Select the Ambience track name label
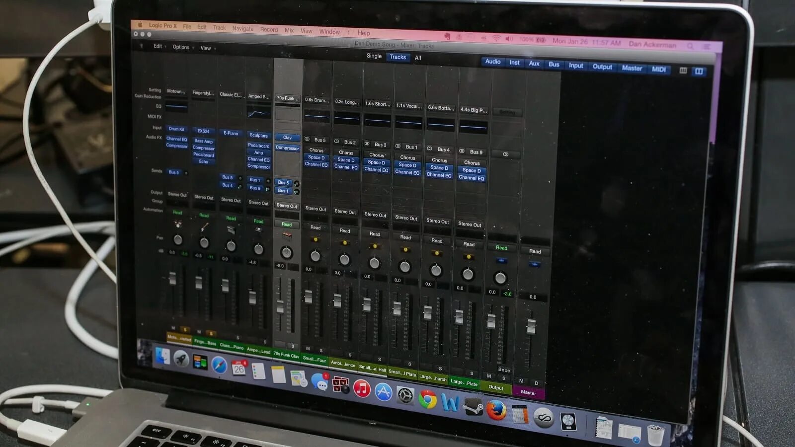This screenshot has height=447, width=795. coord(343,364)
